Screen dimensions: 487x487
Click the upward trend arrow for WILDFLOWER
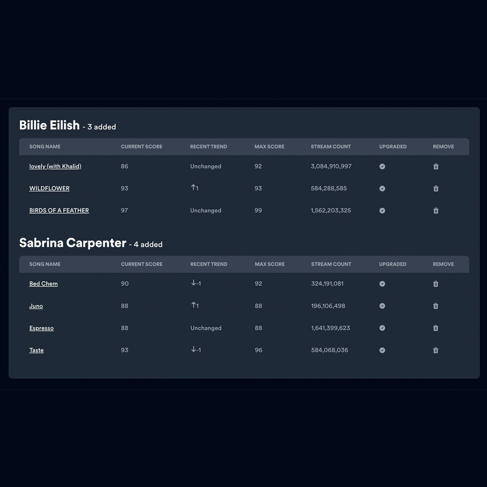pos(194,188)
